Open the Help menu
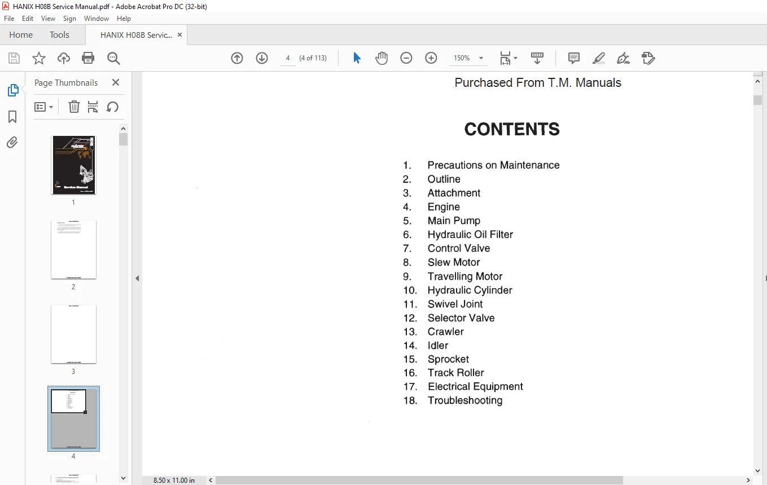767x485 pixels. pos(124,19)
